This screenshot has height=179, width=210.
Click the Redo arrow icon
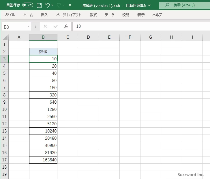click(x=59, y=5)
